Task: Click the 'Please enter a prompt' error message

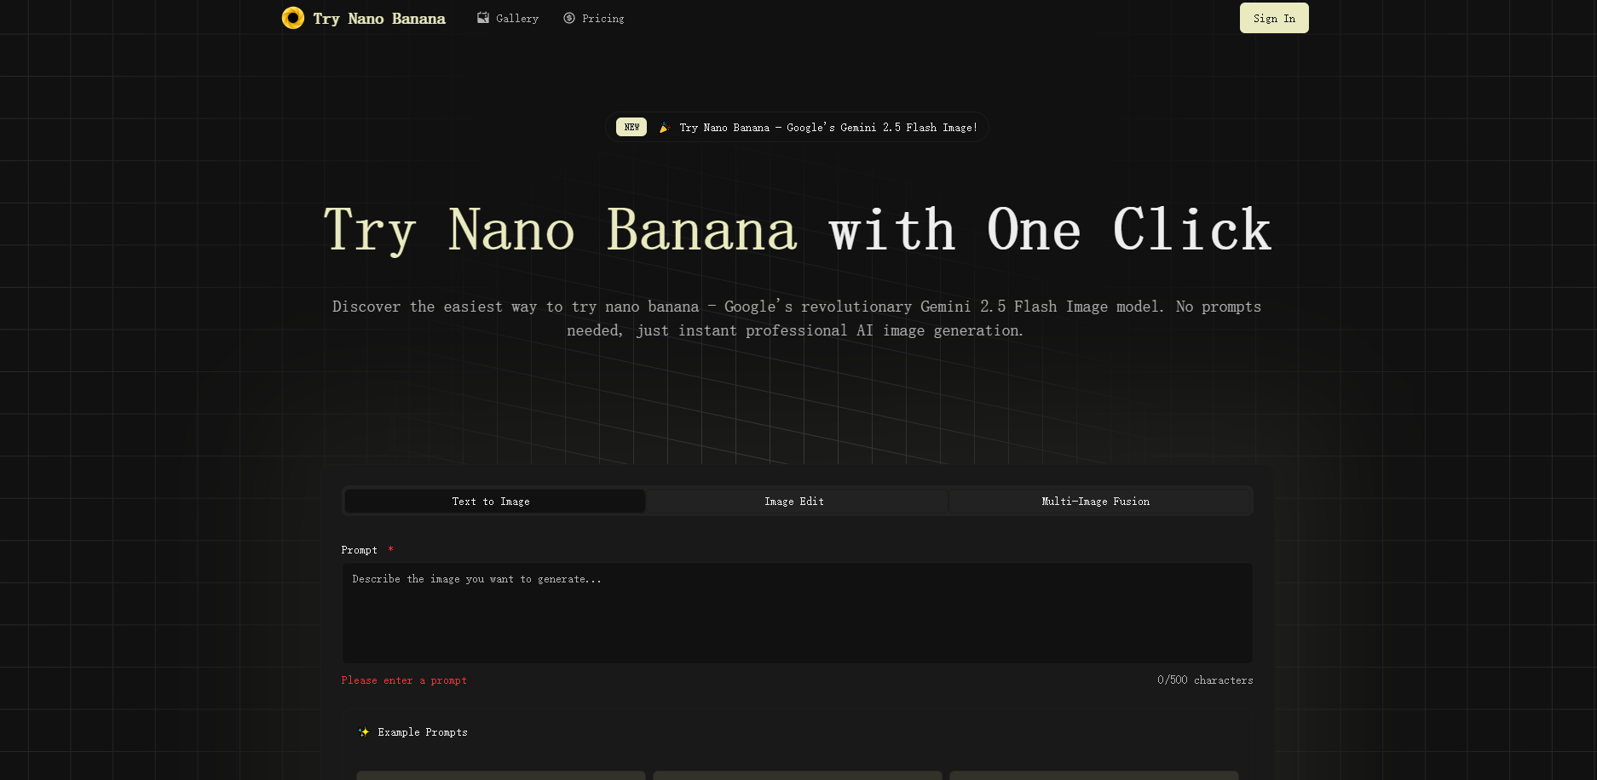Action: 404,680
